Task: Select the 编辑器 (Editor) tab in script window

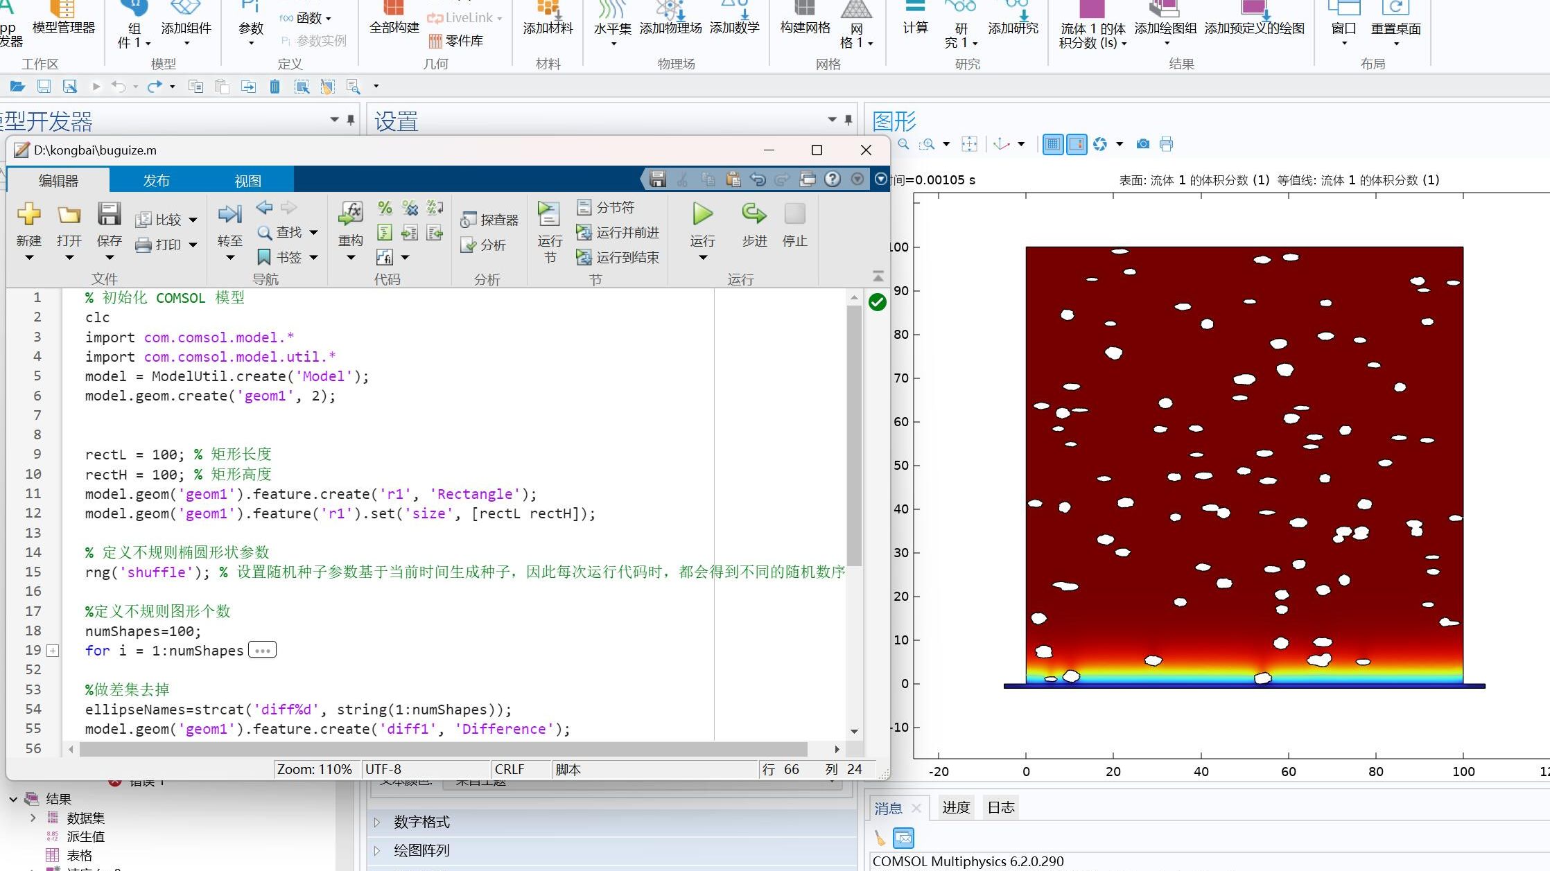Action: coord(60,179)
